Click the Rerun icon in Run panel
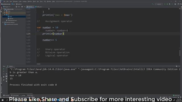 click(4, 69)
